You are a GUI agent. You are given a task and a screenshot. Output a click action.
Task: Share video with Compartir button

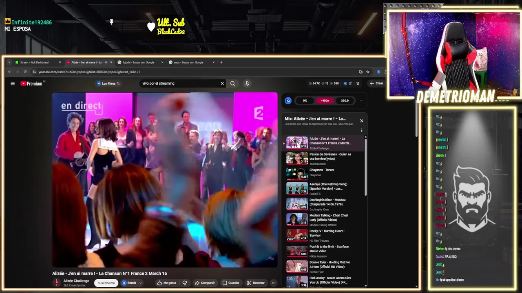205,283
